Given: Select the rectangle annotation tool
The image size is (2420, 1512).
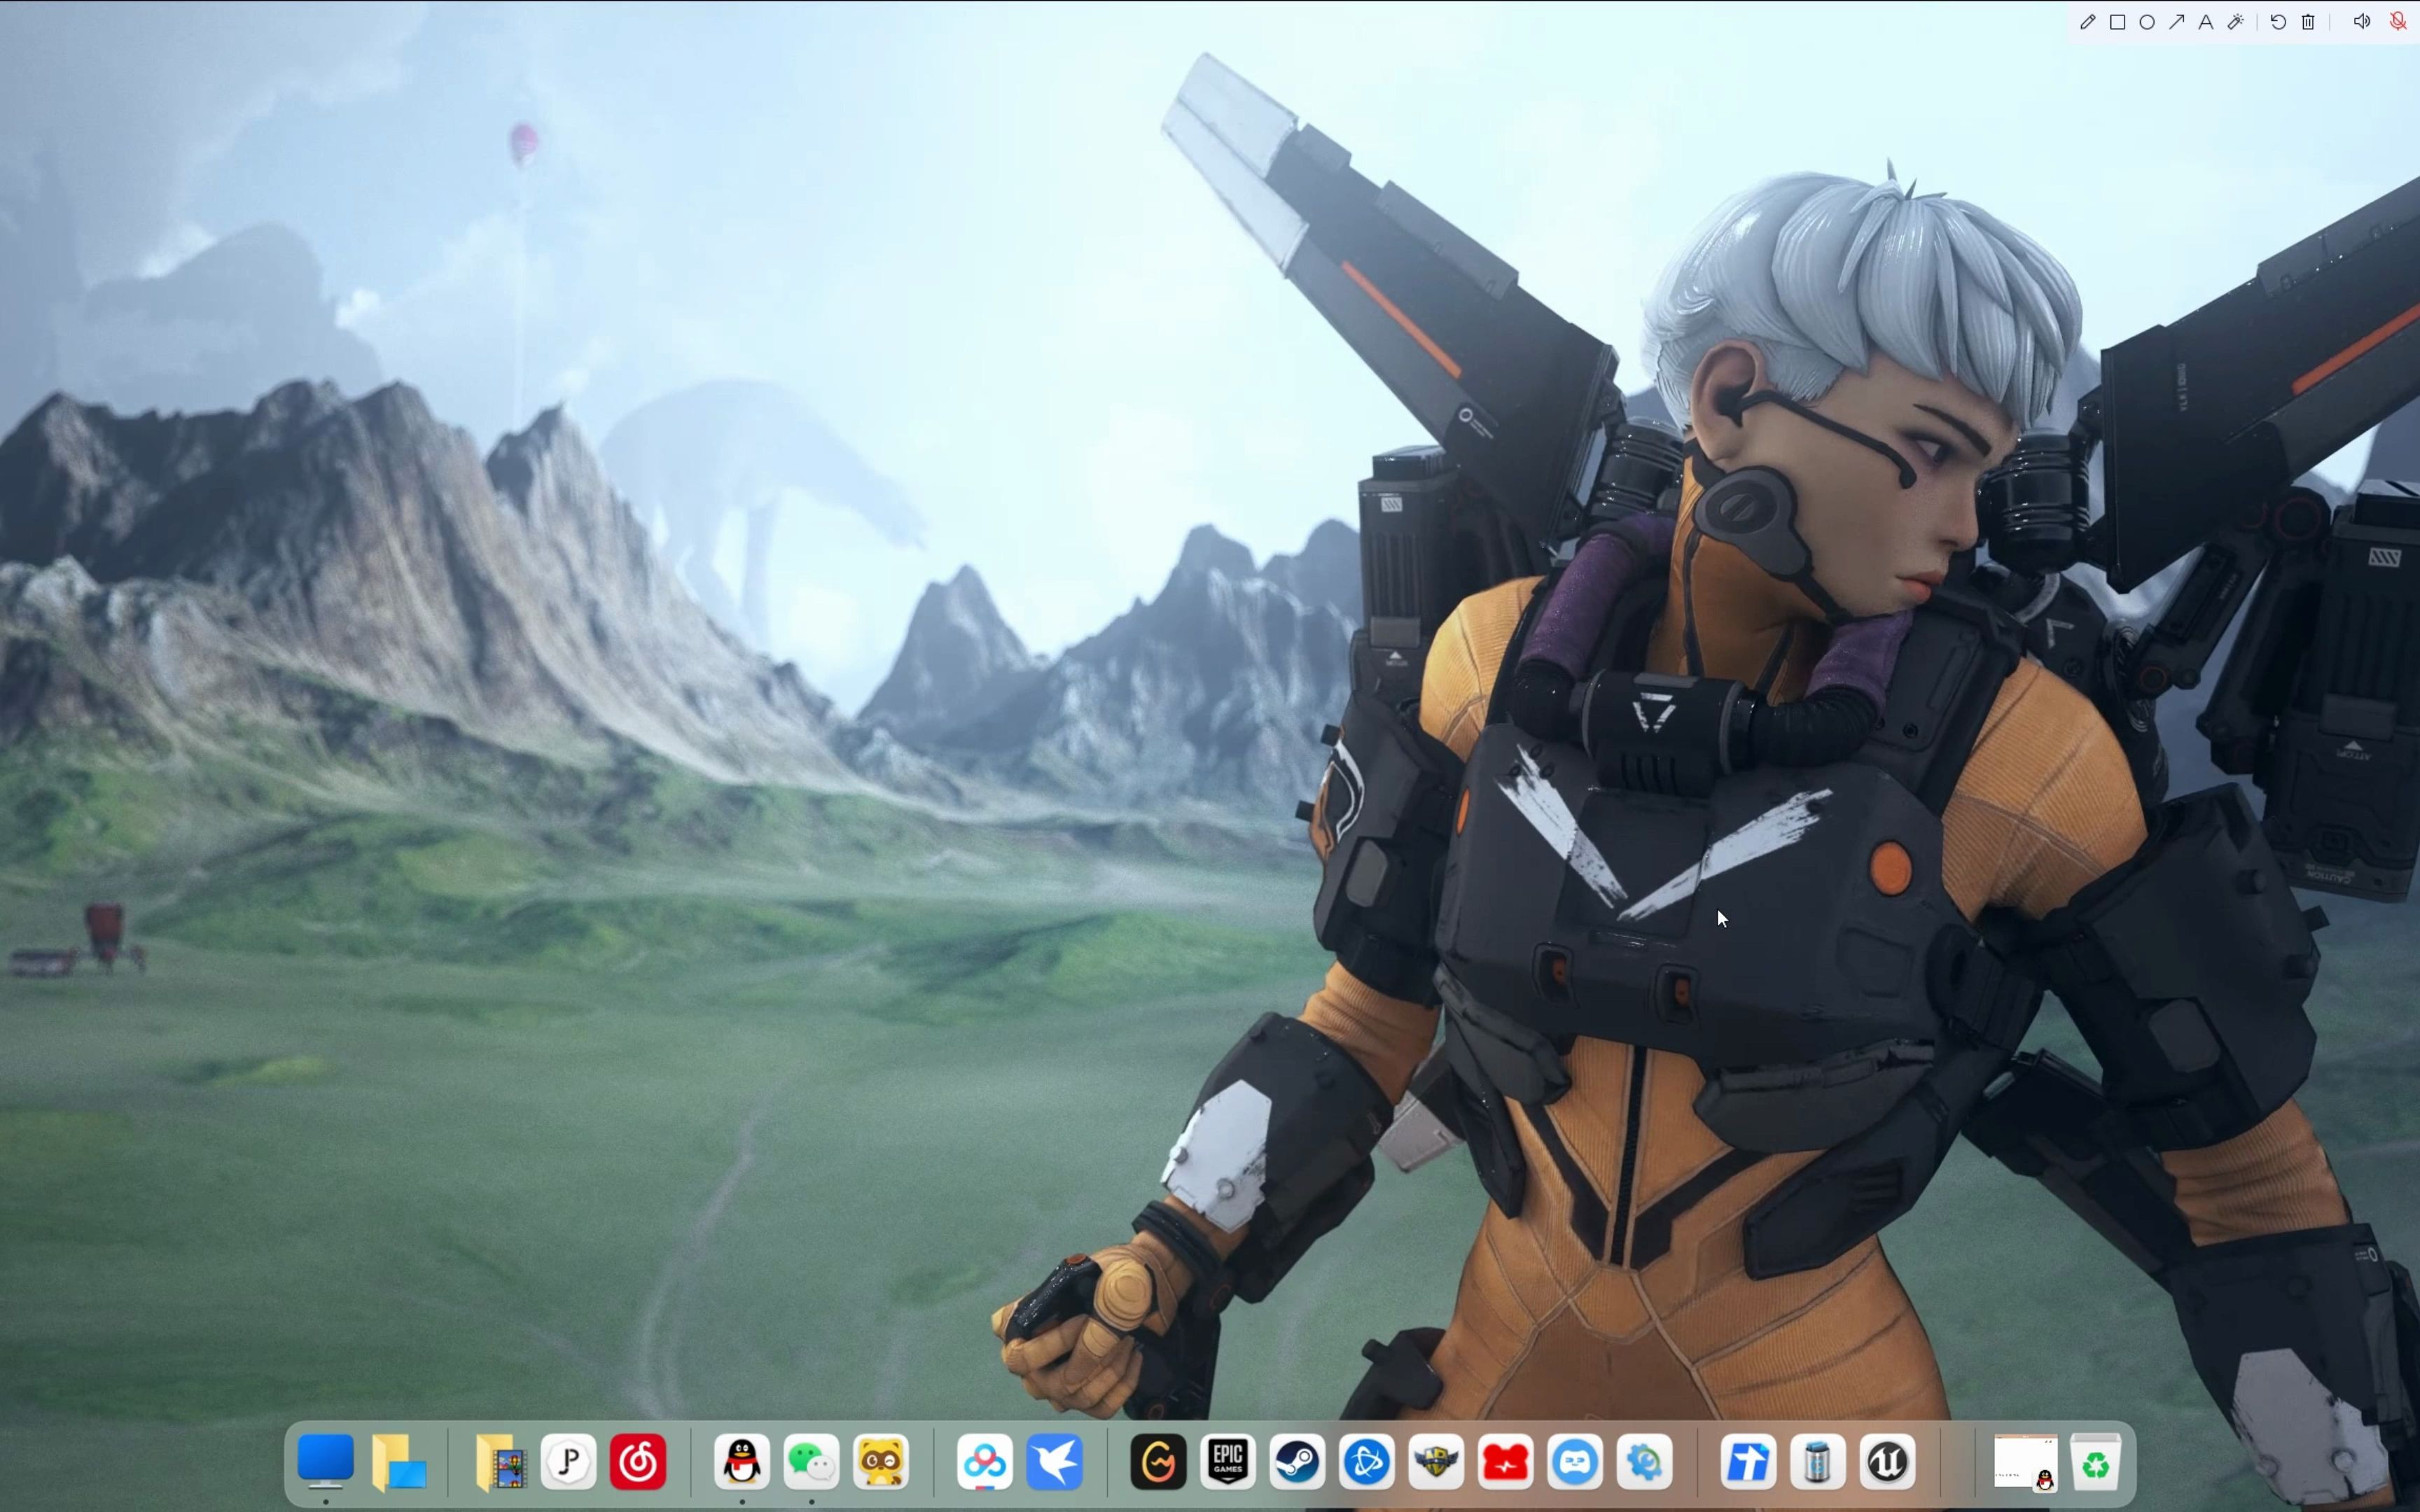Looking at the screenshot, I should coord(2117,22).
